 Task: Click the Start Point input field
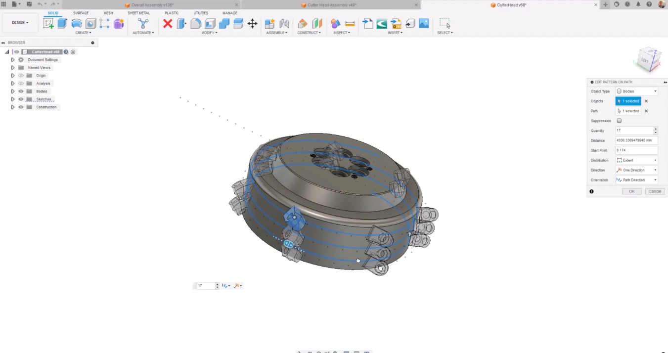pyautogui.click(x=636, y=150)
